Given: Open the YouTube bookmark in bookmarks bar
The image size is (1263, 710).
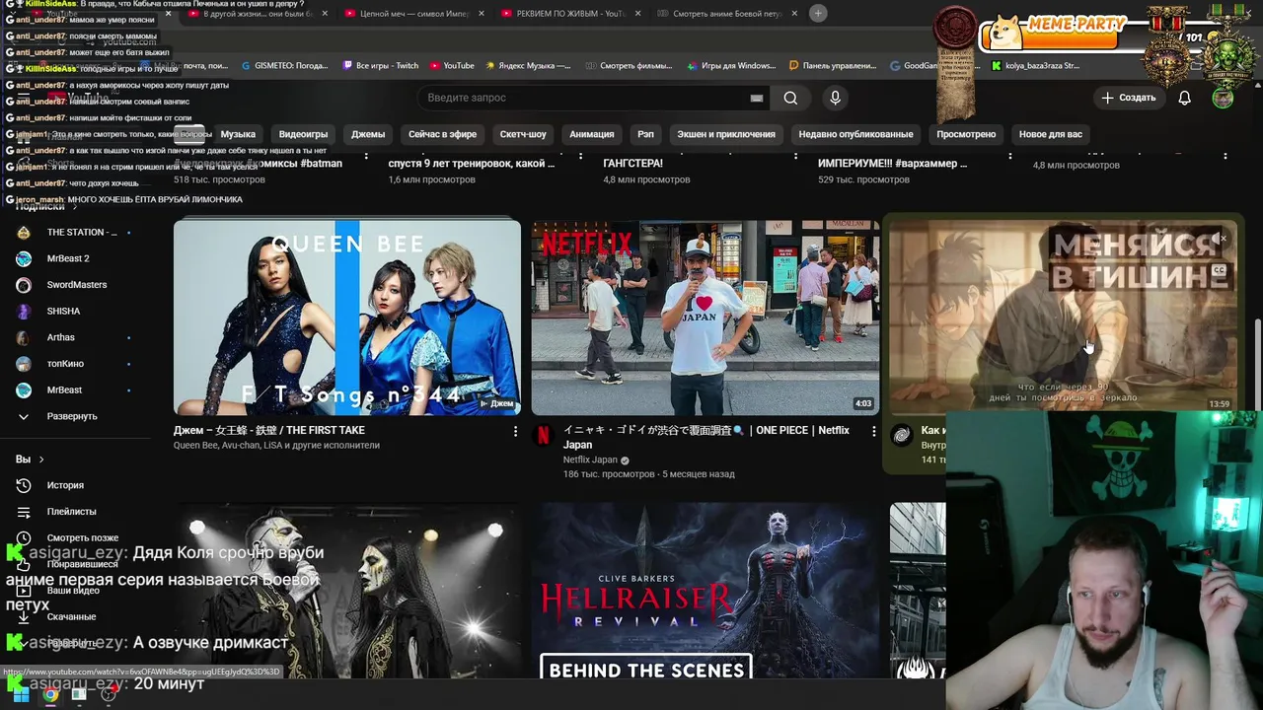Looking at the screenshot, I should pos(452,66).
